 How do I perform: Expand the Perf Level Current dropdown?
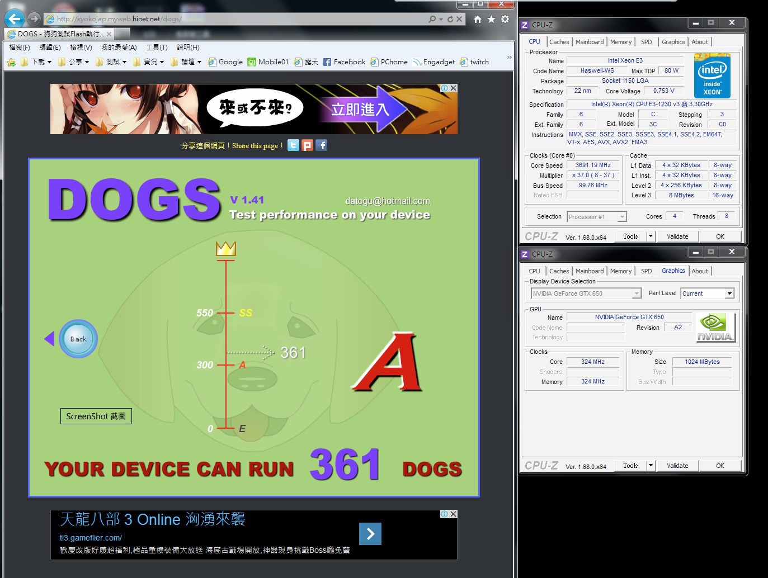[x=729, y=293]
